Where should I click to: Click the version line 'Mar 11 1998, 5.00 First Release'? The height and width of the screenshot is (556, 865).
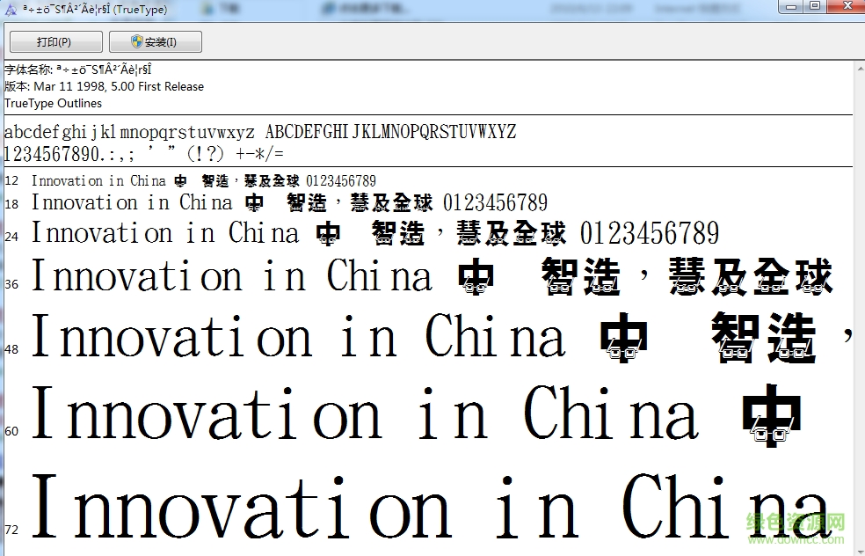pos(105,86)
